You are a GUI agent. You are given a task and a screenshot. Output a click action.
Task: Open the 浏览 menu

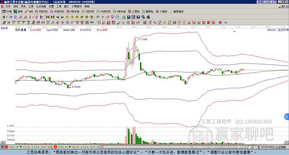(16, 7)
